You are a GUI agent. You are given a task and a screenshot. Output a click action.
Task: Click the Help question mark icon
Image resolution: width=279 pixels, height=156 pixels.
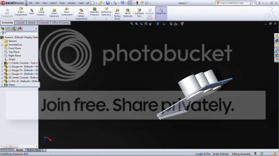point(259,3)
